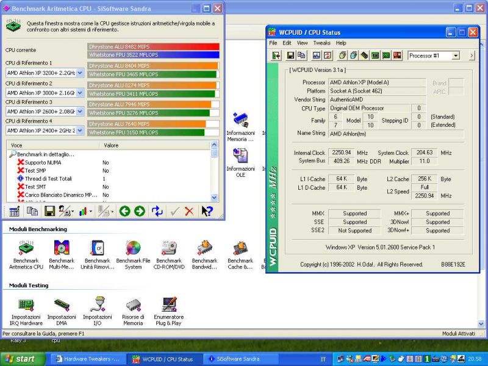Click the orange Dhrystone ALU 8404 MIPS bar
This screenshot has height=366, width=488.
coord(152,66)
